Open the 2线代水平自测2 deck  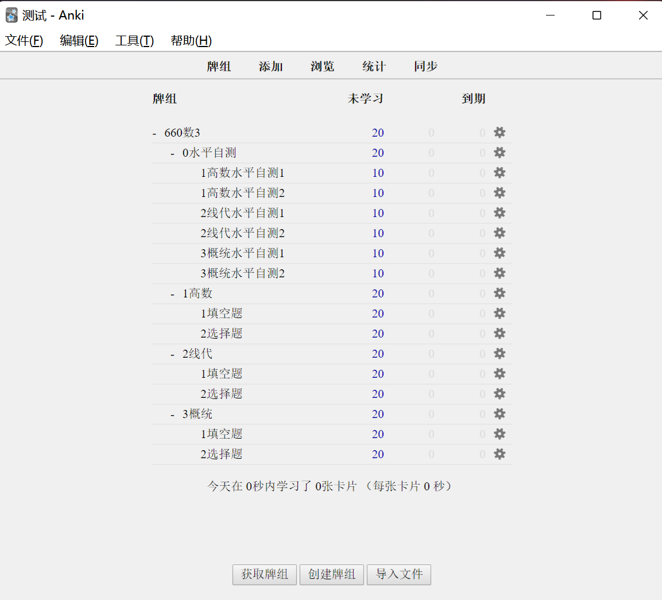click(x=242, y=233)
